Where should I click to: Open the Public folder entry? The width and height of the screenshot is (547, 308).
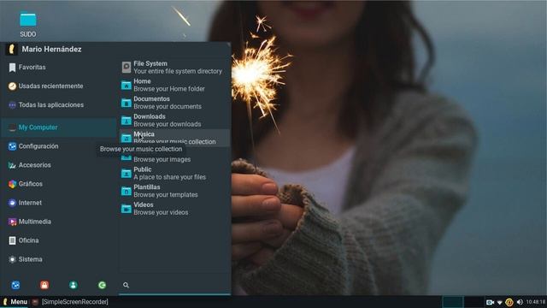click(x=174, y=173)
